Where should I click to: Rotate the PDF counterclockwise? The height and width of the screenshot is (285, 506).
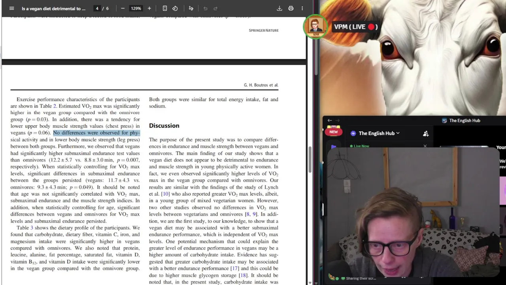pyautogui.click(x=175, y=8)
